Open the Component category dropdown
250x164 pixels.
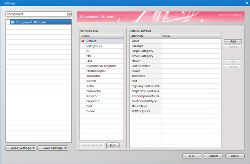(x=69, y=14)
